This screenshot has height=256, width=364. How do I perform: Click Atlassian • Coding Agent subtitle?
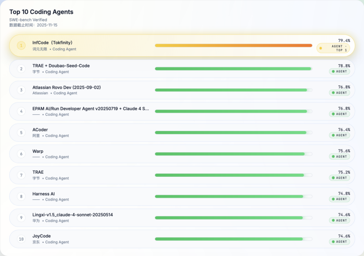click(x=55, y=93)
